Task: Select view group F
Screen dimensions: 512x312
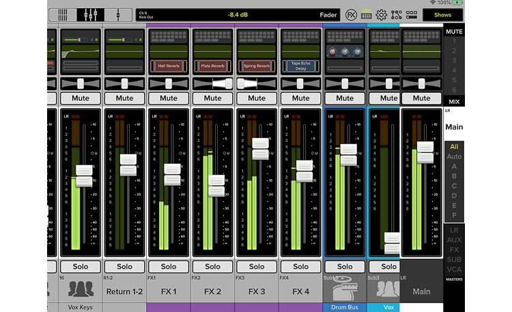Action: click(454, 215)
